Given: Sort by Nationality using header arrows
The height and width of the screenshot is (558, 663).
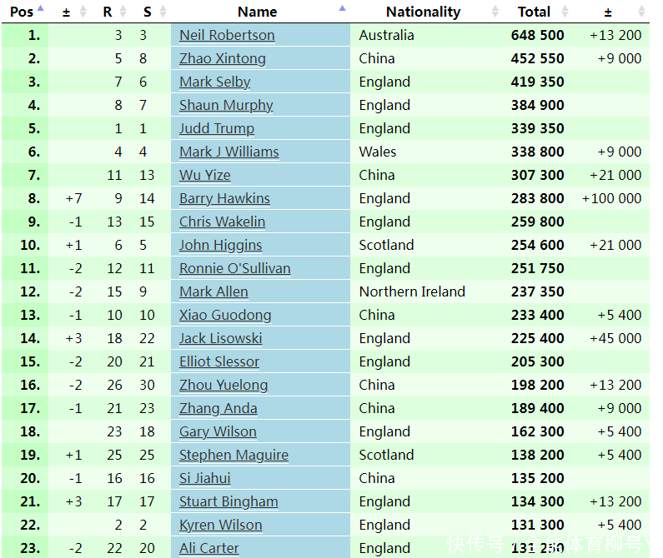Looking at the screenshot, I should [495, 12].
